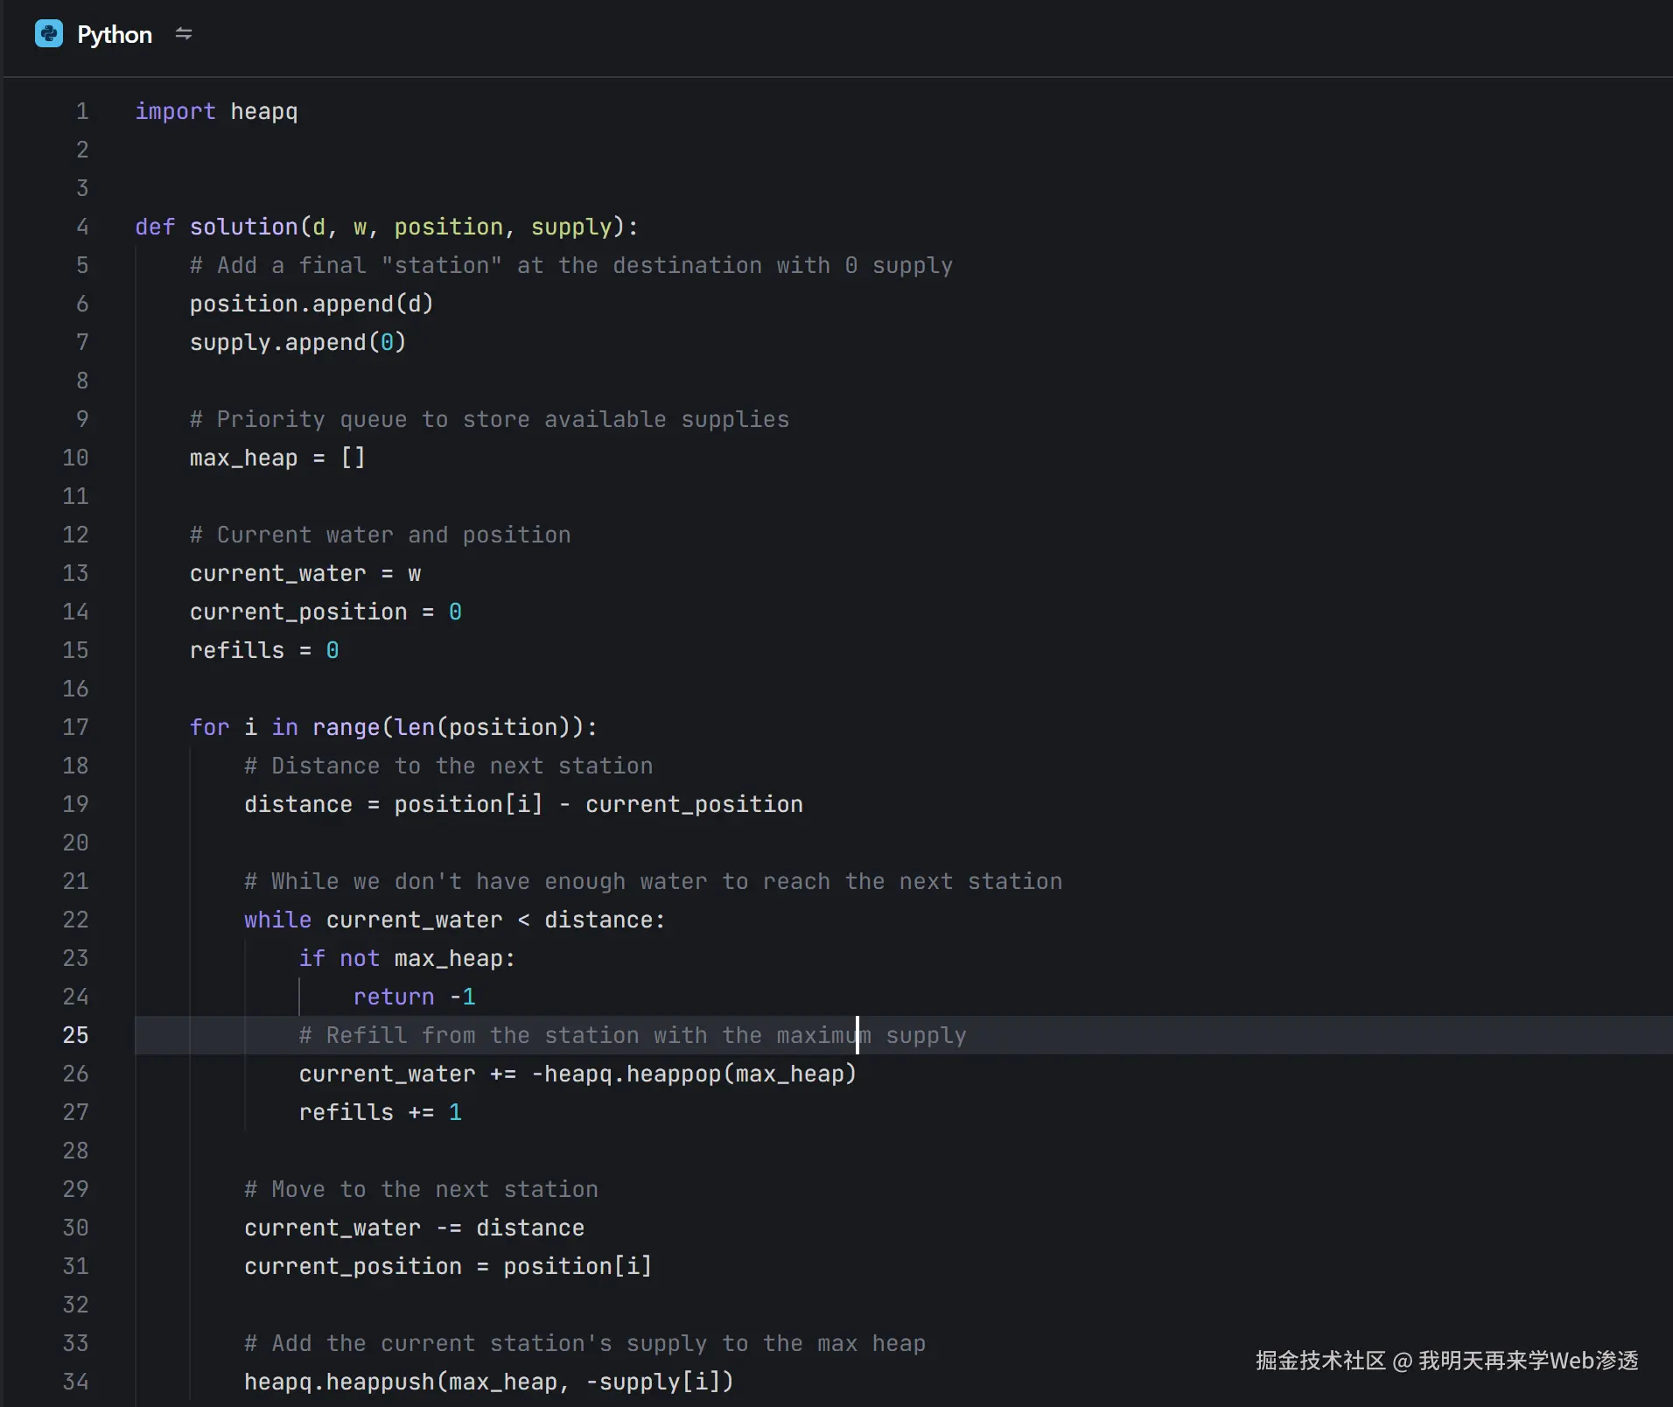Screen dimensions: 1673x1407
Task: Click the 'refills = 0' line
Action: coord(264,650)
